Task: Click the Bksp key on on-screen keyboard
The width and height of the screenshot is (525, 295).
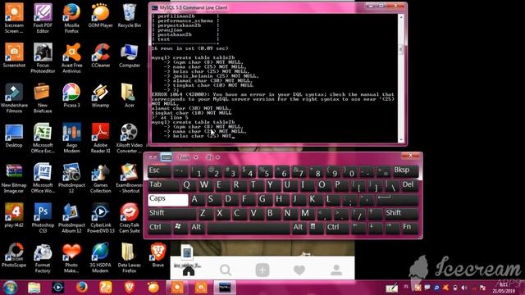Action: coord(405,171)
